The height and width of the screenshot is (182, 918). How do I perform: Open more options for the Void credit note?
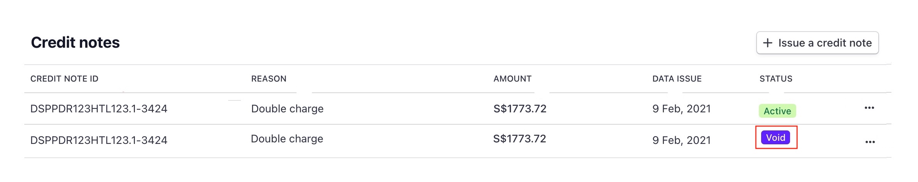(870, 142)
